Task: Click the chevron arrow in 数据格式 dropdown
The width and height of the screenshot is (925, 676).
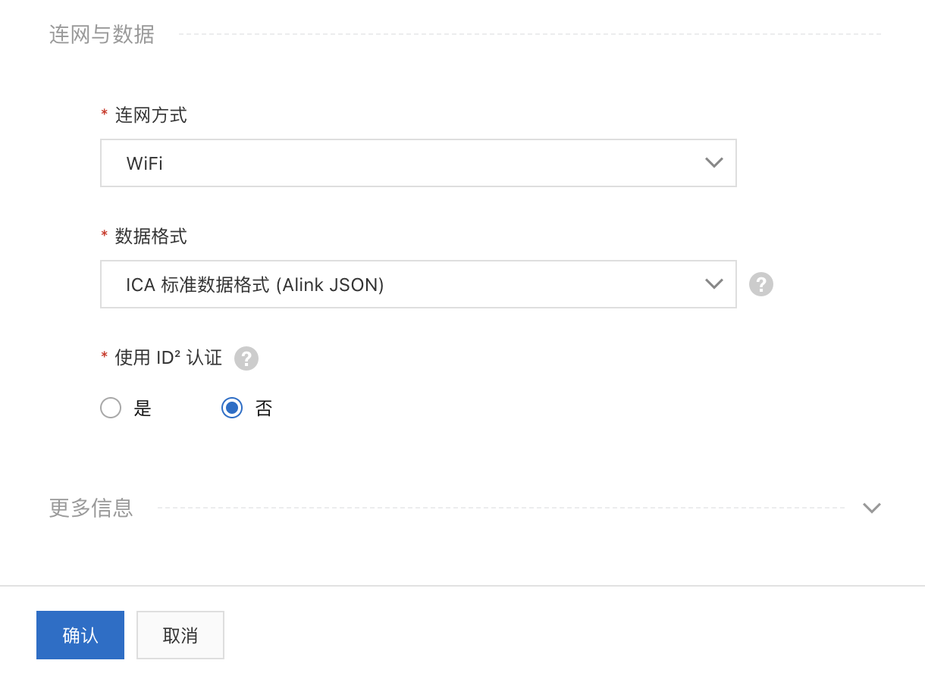Action: pyautogui.click(x=714, y=284)
